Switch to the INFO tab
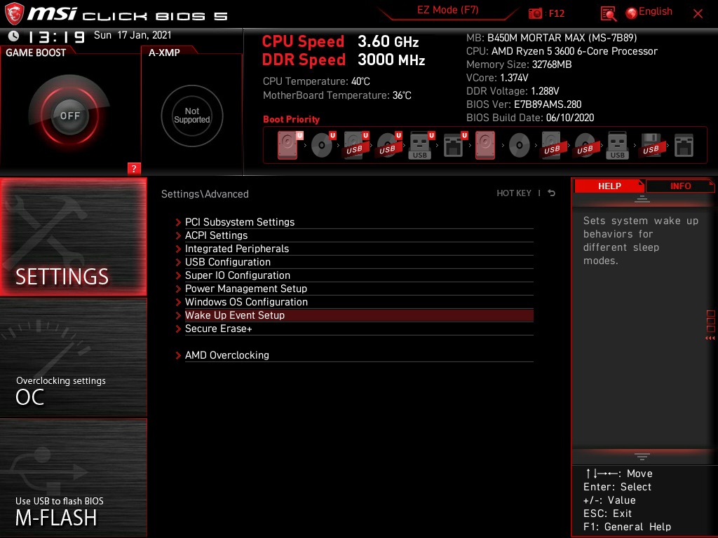The width and height of the screenshot is (718, 538). pos(680,186)
